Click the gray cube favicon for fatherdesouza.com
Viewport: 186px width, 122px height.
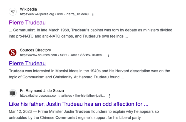point(13,93)
